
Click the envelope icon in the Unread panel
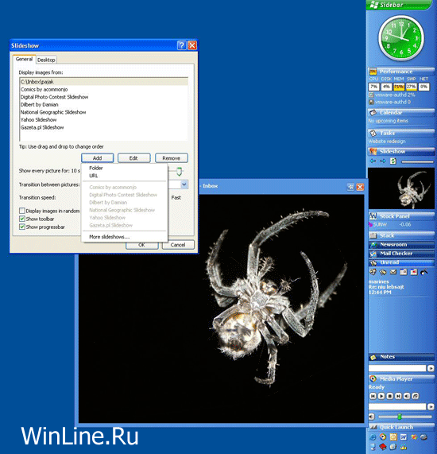point(393,272)
